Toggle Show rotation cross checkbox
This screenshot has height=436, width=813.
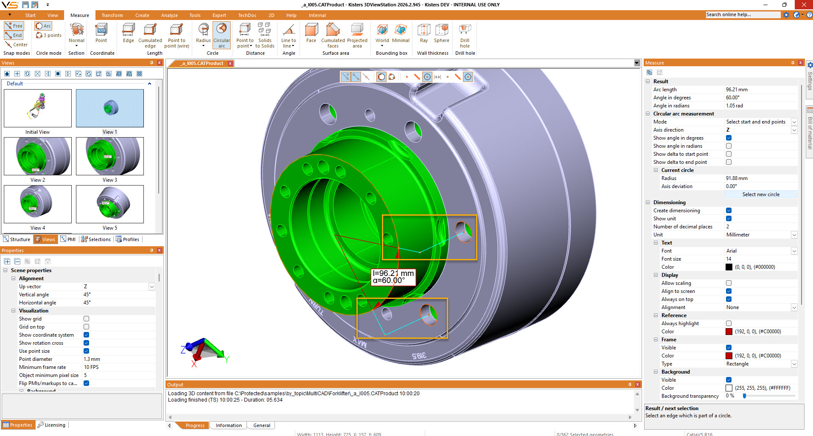86,343
